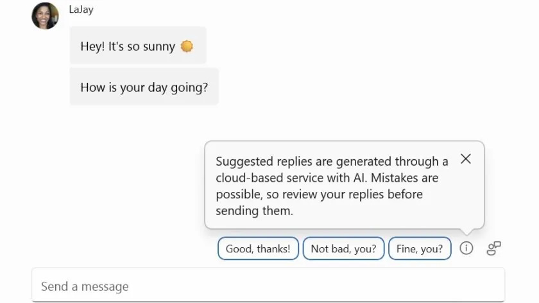
Task: Click the tooltip text about suggested replies
Action: (x=332, y=186)
